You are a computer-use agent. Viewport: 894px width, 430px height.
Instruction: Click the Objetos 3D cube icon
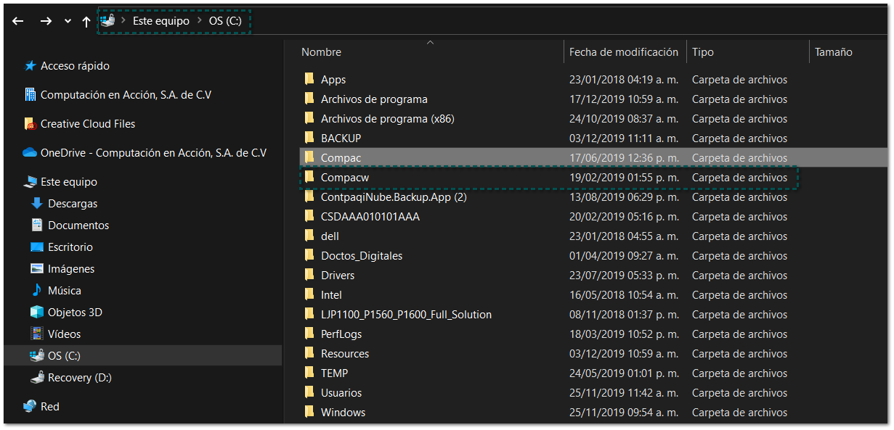pyautogui.click(x=37, y=313)
